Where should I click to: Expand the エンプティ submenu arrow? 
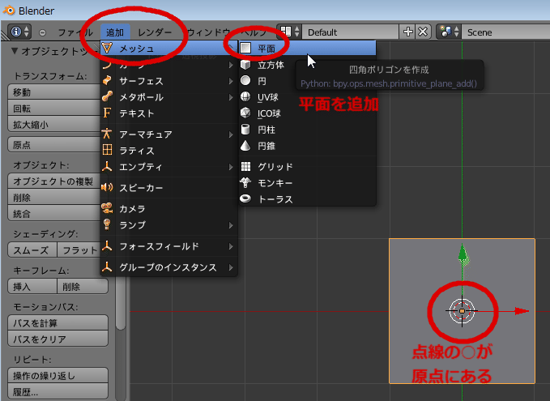[x=231, y=167]
